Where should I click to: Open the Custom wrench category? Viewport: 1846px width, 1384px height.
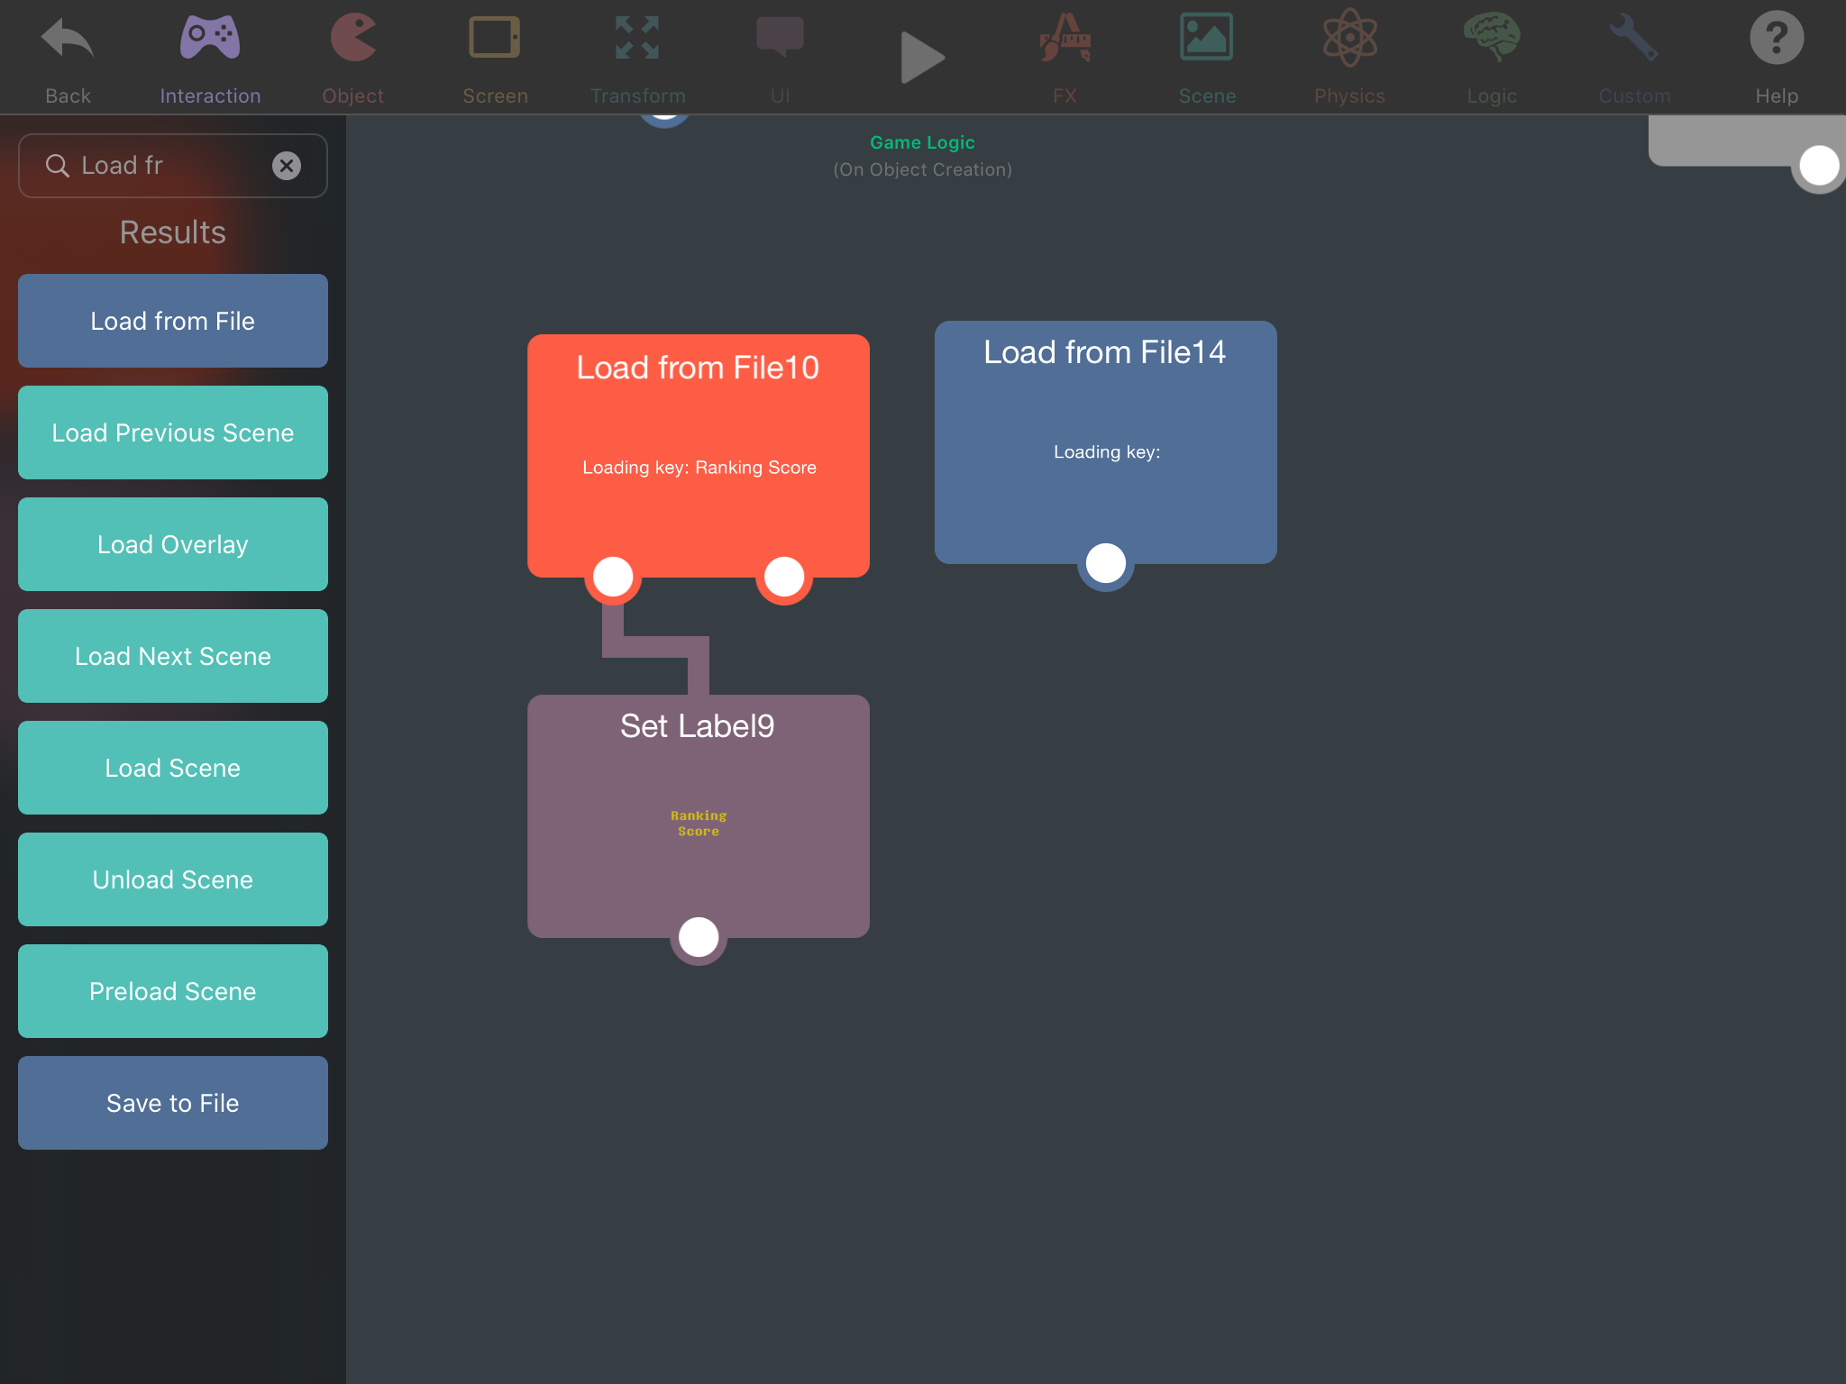click(1634, 41)
